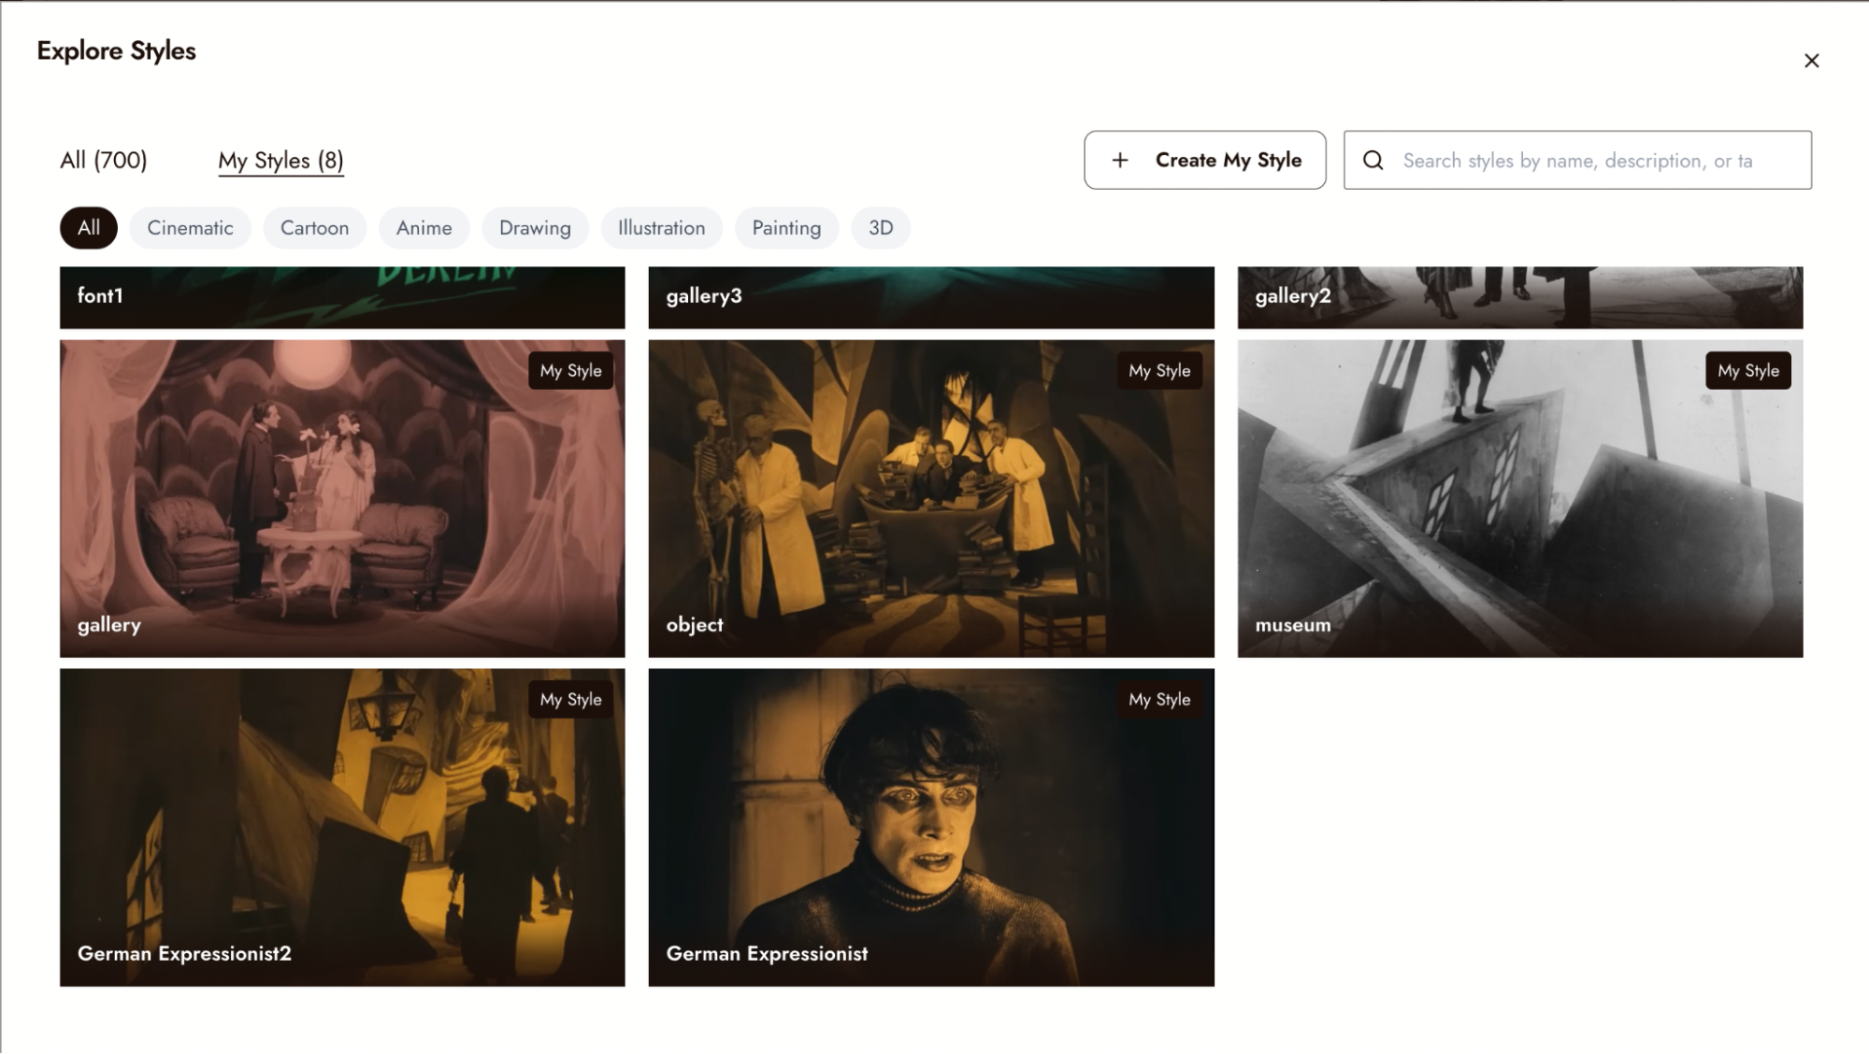1869x1054 pixels.
Task: Select the Painting filter
Action: 786,228
